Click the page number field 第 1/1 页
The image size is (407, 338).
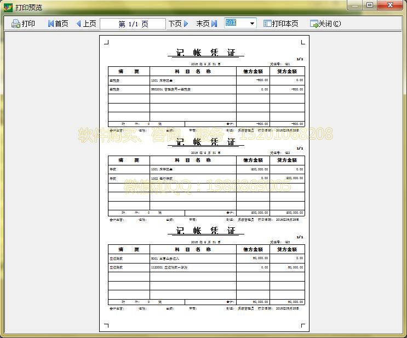[x=133, y=24]
